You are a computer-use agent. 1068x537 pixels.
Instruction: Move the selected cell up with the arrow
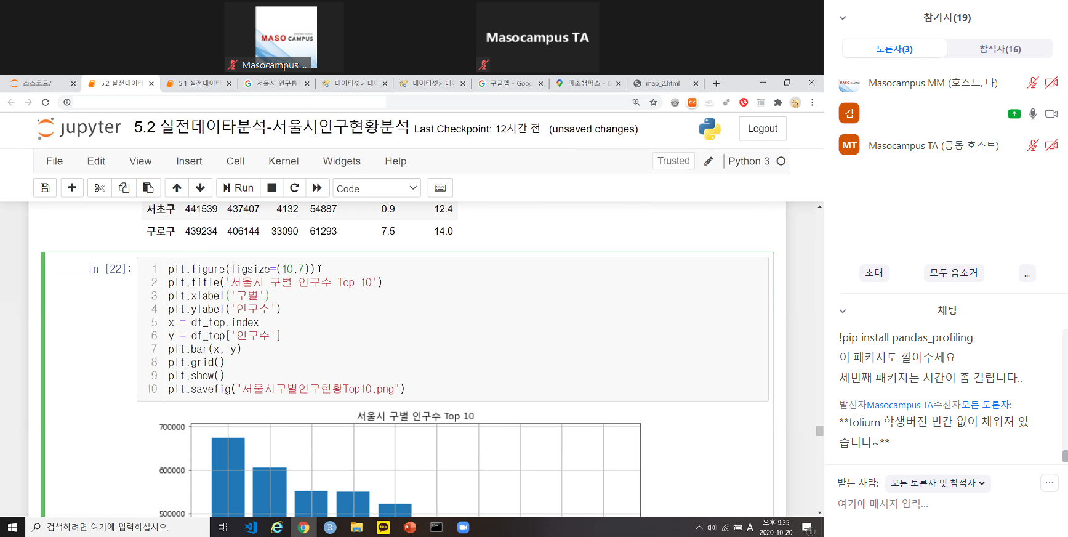tap(177, 188)
